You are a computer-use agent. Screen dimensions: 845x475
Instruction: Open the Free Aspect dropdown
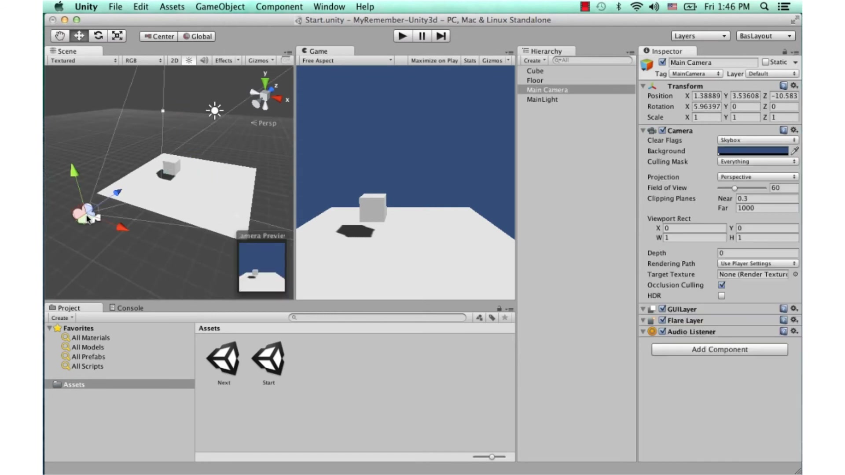[347, 61]
